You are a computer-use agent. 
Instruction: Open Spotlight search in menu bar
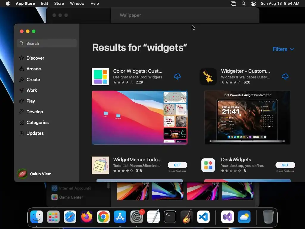(244, 4)
